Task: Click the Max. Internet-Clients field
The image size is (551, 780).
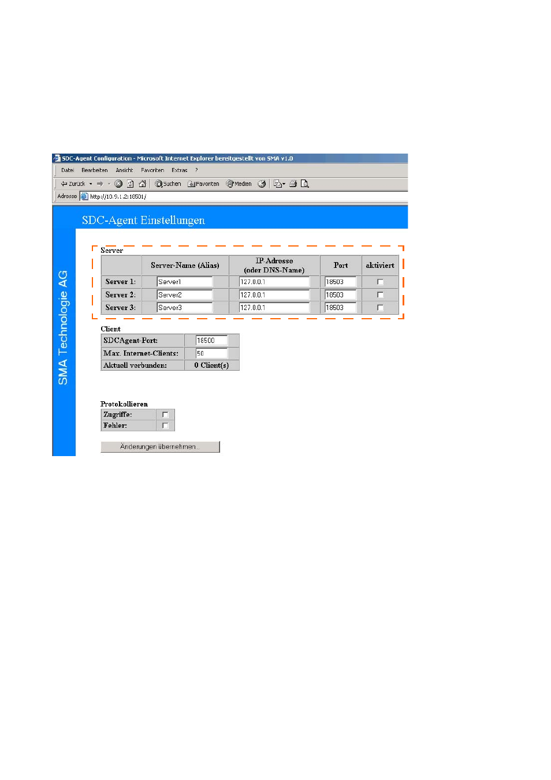Action: (211, 353)
